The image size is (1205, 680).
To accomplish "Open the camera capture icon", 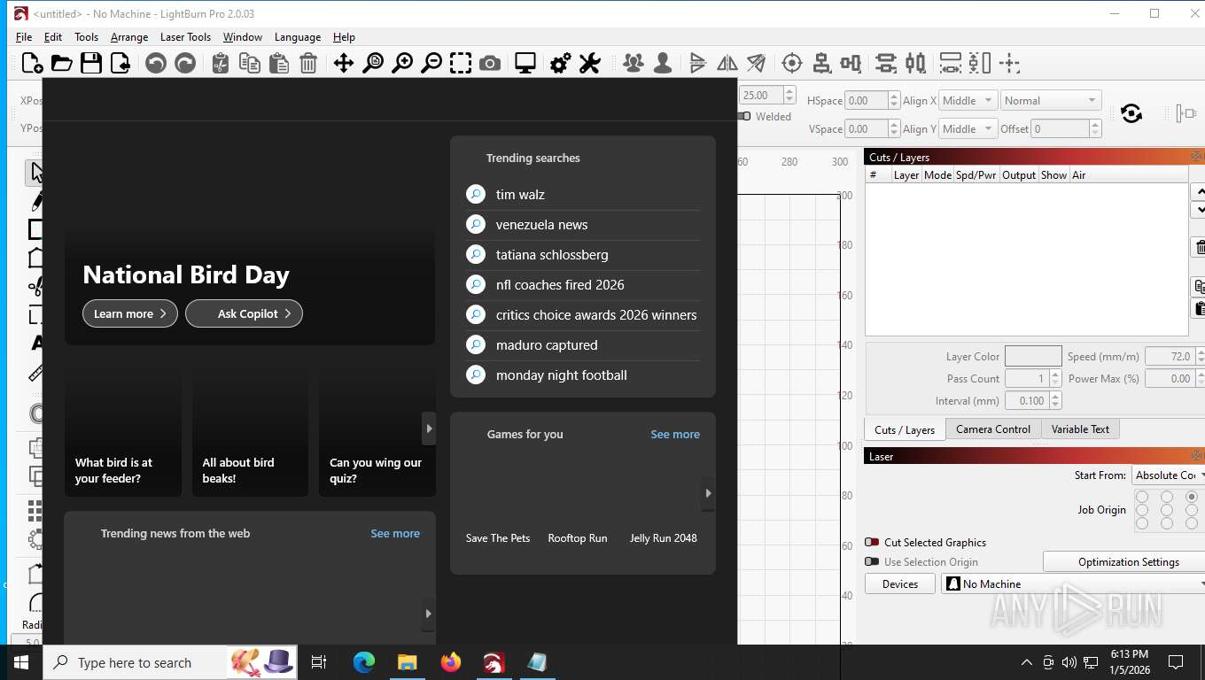I will 490,63.
